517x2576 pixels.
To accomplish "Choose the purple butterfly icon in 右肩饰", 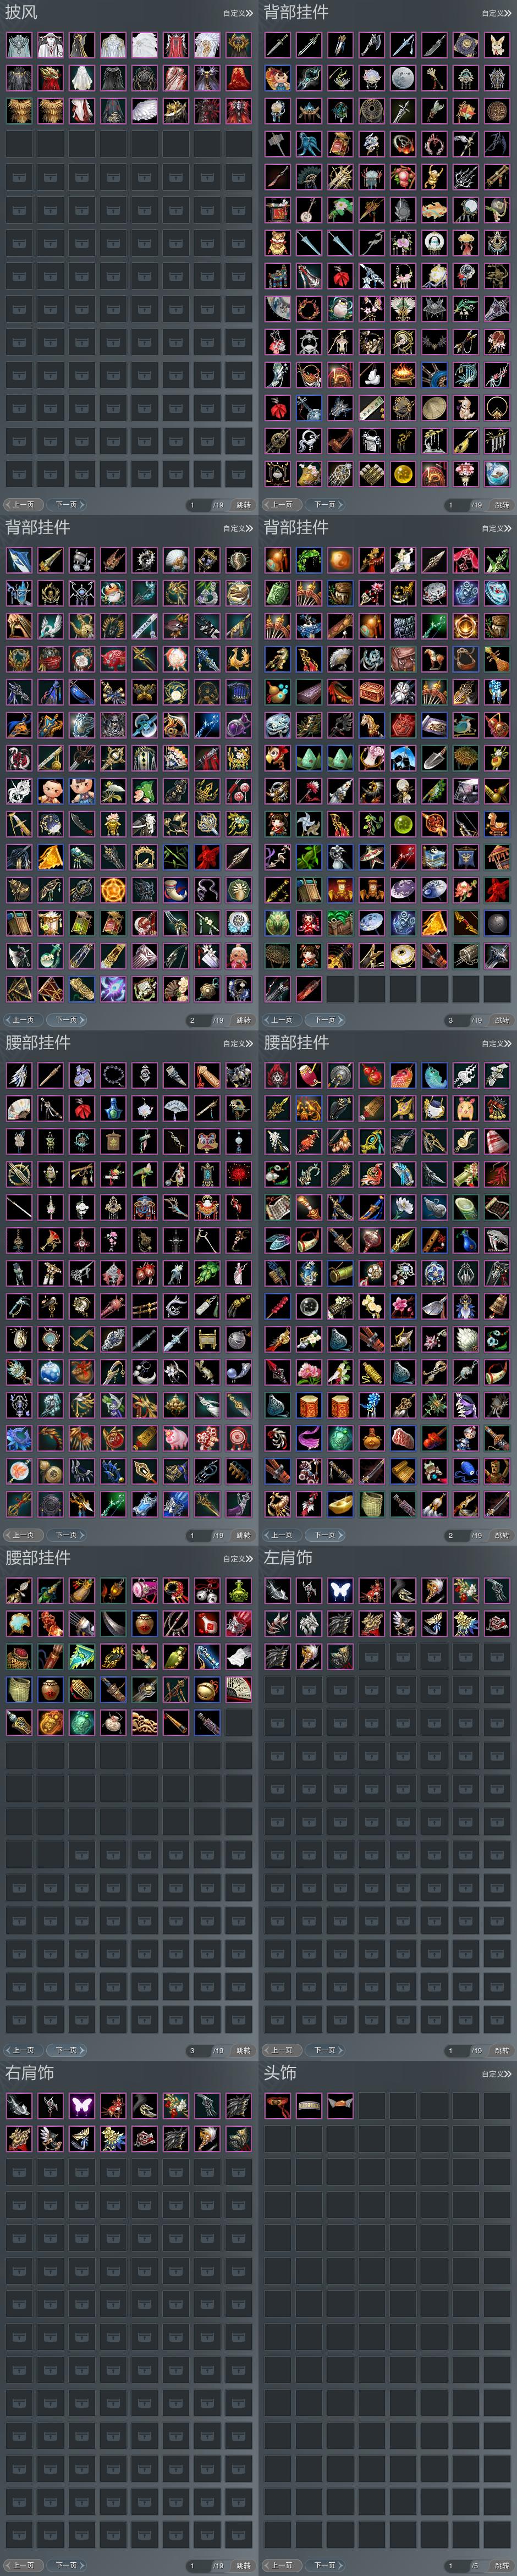I will tap(82, 2105).
